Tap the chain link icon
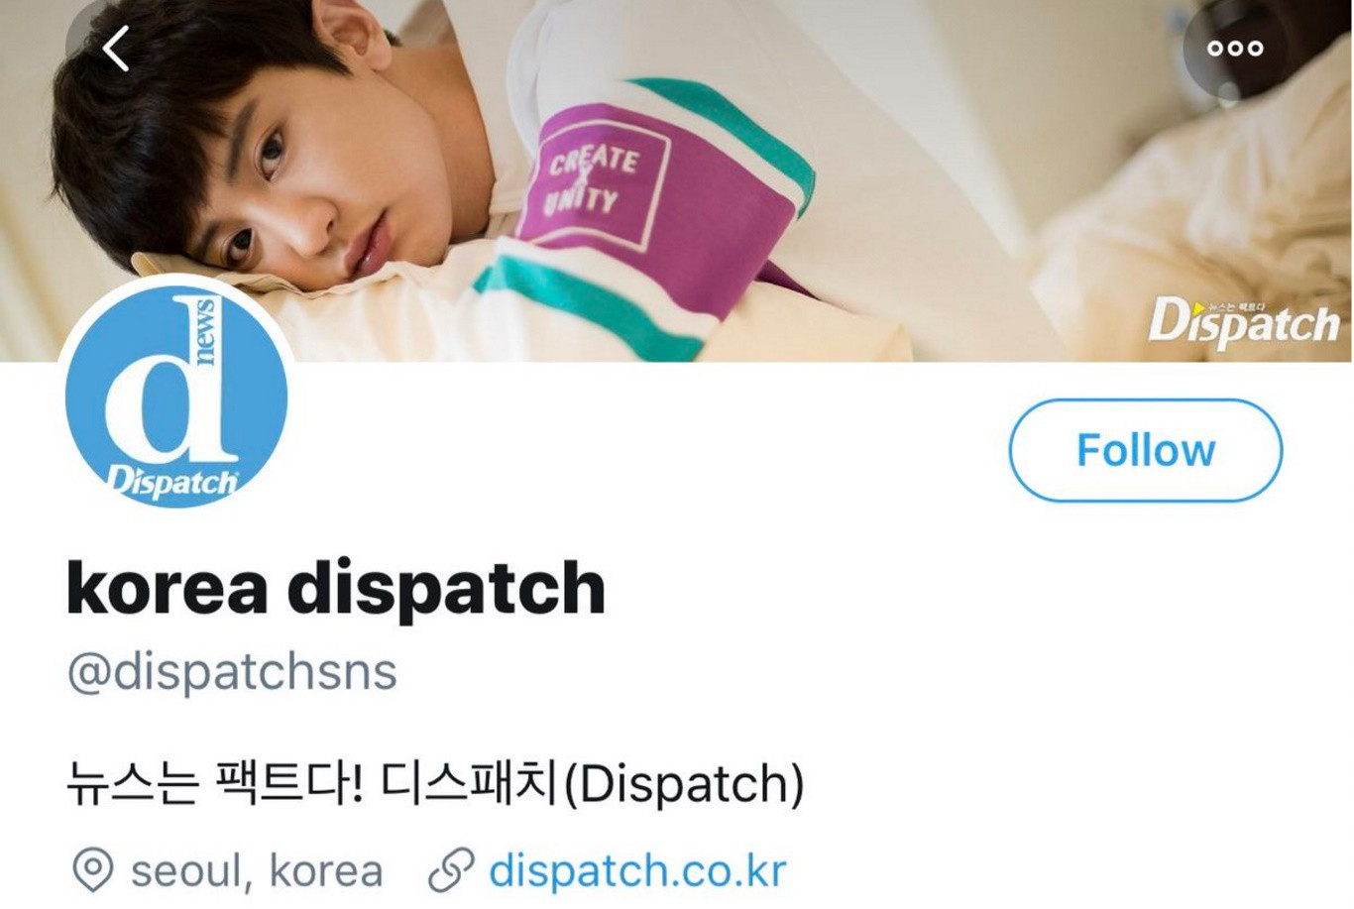Viewport: 1354px width, 909px height. (x=450, y=870)
